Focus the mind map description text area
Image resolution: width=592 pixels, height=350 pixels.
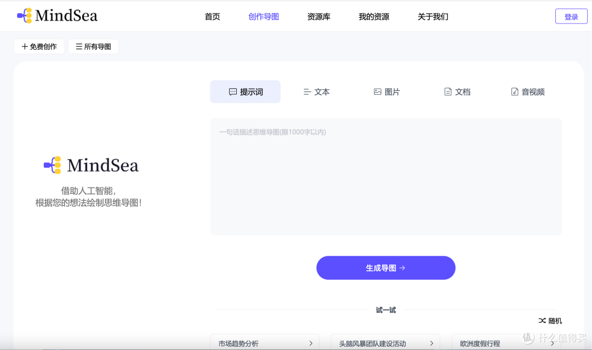tap(386, 176)
